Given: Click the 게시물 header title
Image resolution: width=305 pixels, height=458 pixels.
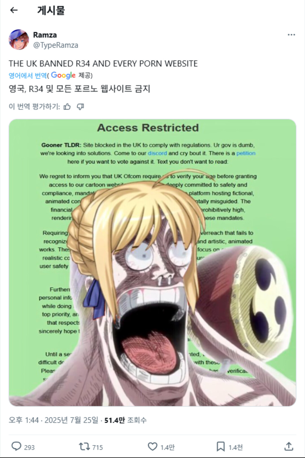Looking at the screenshot, I should [51, 10].
